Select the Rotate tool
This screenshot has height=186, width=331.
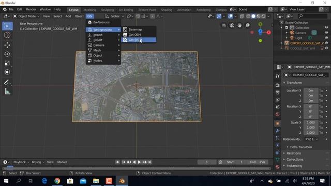tap(7, 54)
